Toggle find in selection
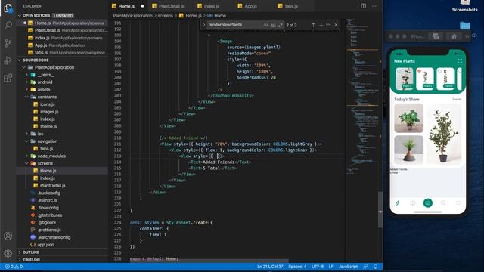Screen dimensions: 484x272 (328, 25)
